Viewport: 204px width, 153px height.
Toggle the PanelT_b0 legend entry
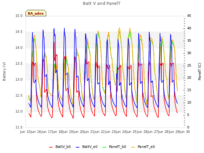114,147
